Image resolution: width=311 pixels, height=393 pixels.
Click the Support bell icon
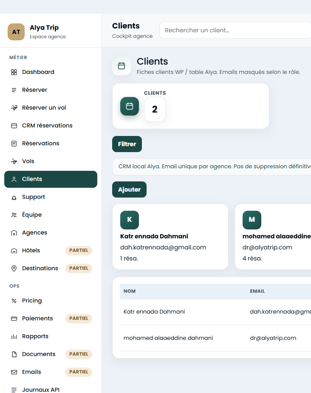[x=14, y=198]
